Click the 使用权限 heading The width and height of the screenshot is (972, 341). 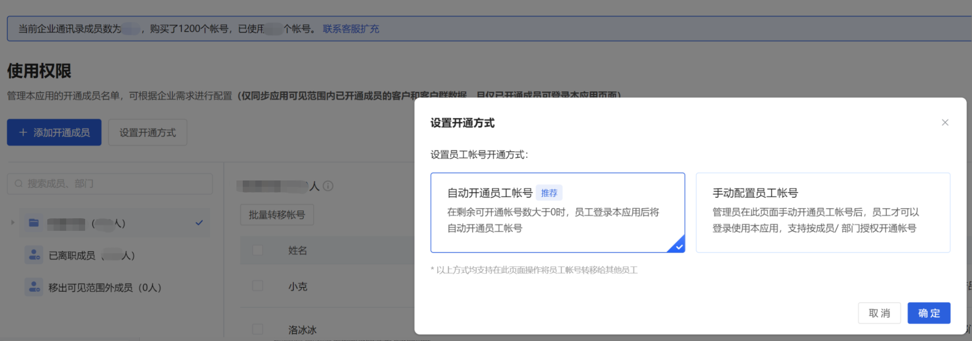pos(39,71)
